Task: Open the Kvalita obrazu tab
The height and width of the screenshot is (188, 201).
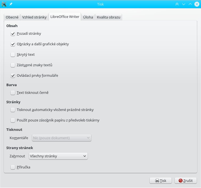Action: click(x=108, y=17)
